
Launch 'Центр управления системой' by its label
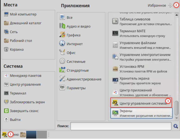[x=143, y=103]
